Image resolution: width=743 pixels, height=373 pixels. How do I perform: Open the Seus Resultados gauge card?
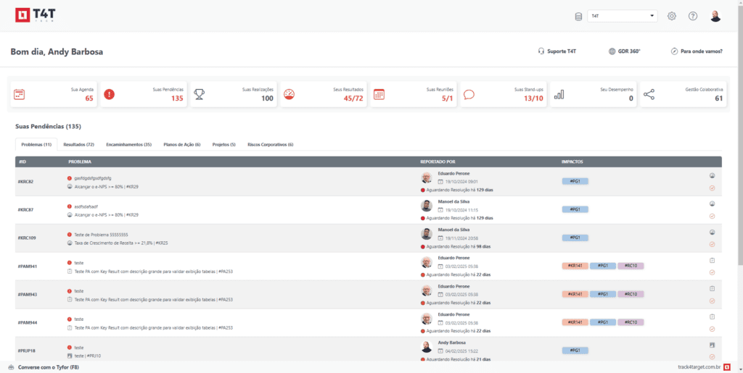[x=322, y=94]
